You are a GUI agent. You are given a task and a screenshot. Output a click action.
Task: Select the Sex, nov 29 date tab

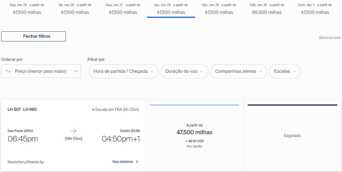pos(219,9)
